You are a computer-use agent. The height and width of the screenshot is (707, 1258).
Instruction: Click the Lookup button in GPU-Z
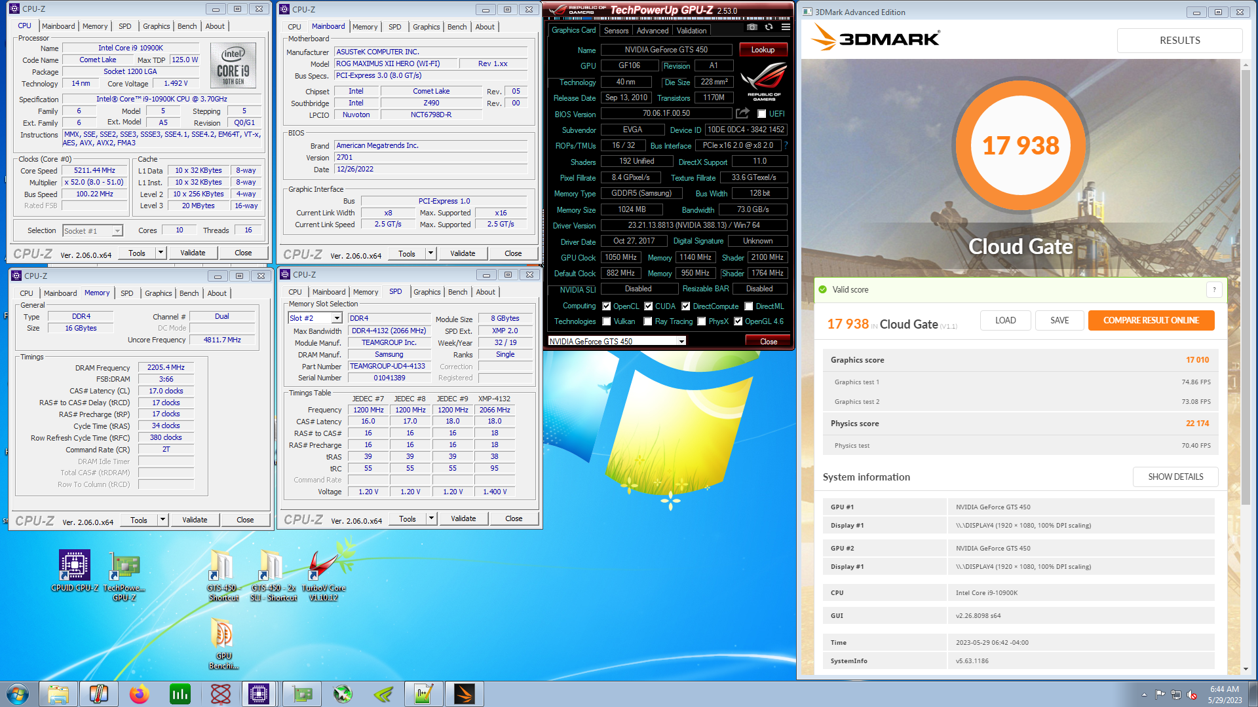pyautogui.click(x=763, y=50)
